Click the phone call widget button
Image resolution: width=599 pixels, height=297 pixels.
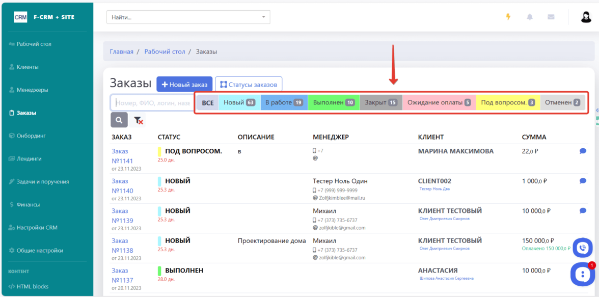[582, 247]
